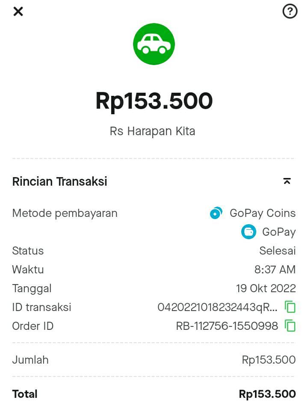This screenshot has width=308, height=403.
Task: Close the transaction receipt with the X
Action: pos(18,12)
